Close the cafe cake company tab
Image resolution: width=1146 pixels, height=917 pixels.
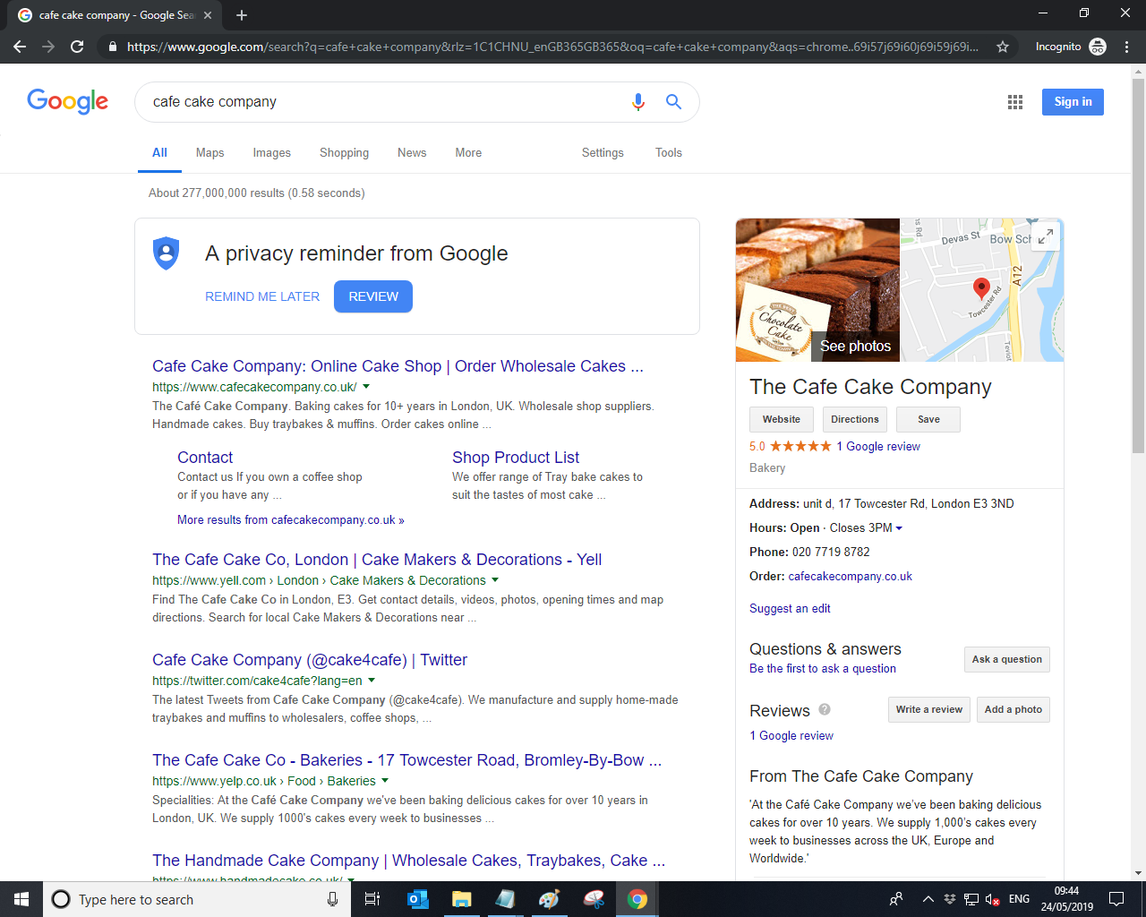208,15
